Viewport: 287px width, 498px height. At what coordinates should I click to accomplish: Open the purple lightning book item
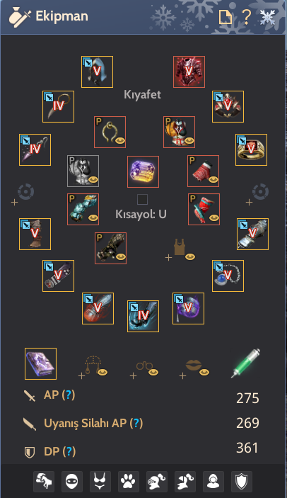click(40, 363)
